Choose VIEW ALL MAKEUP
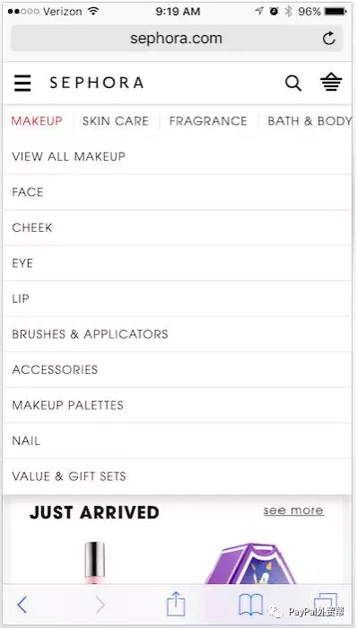 click(x=178, y=156)
